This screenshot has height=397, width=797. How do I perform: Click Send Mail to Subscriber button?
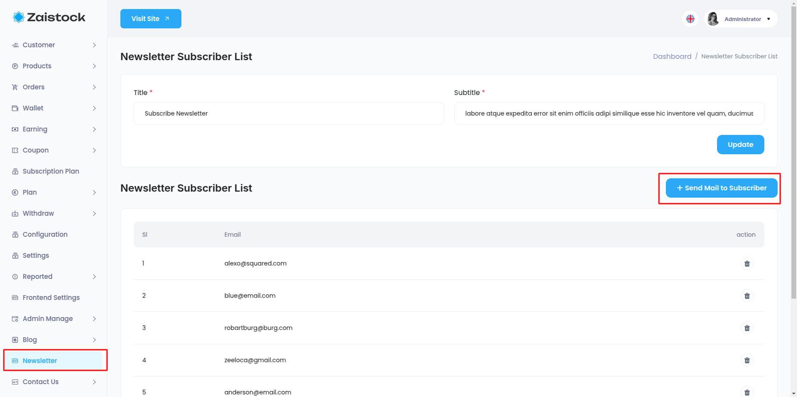pos(721,188)
